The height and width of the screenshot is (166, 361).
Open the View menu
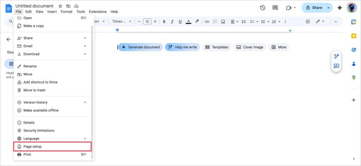39,12
